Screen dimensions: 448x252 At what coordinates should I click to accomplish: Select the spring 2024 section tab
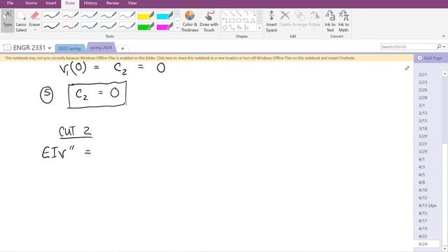(101, 48)
